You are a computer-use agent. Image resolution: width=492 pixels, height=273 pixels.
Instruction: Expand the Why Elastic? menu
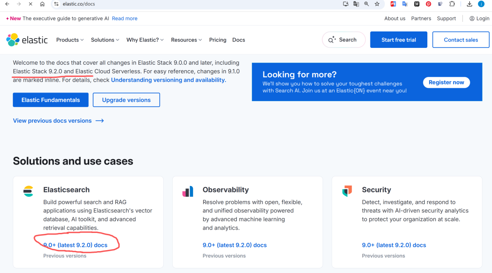(x=145, y=40)
